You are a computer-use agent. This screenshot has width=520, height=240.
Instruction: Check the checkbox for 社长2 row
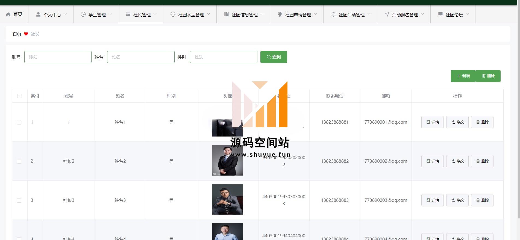tap(19, 161)
